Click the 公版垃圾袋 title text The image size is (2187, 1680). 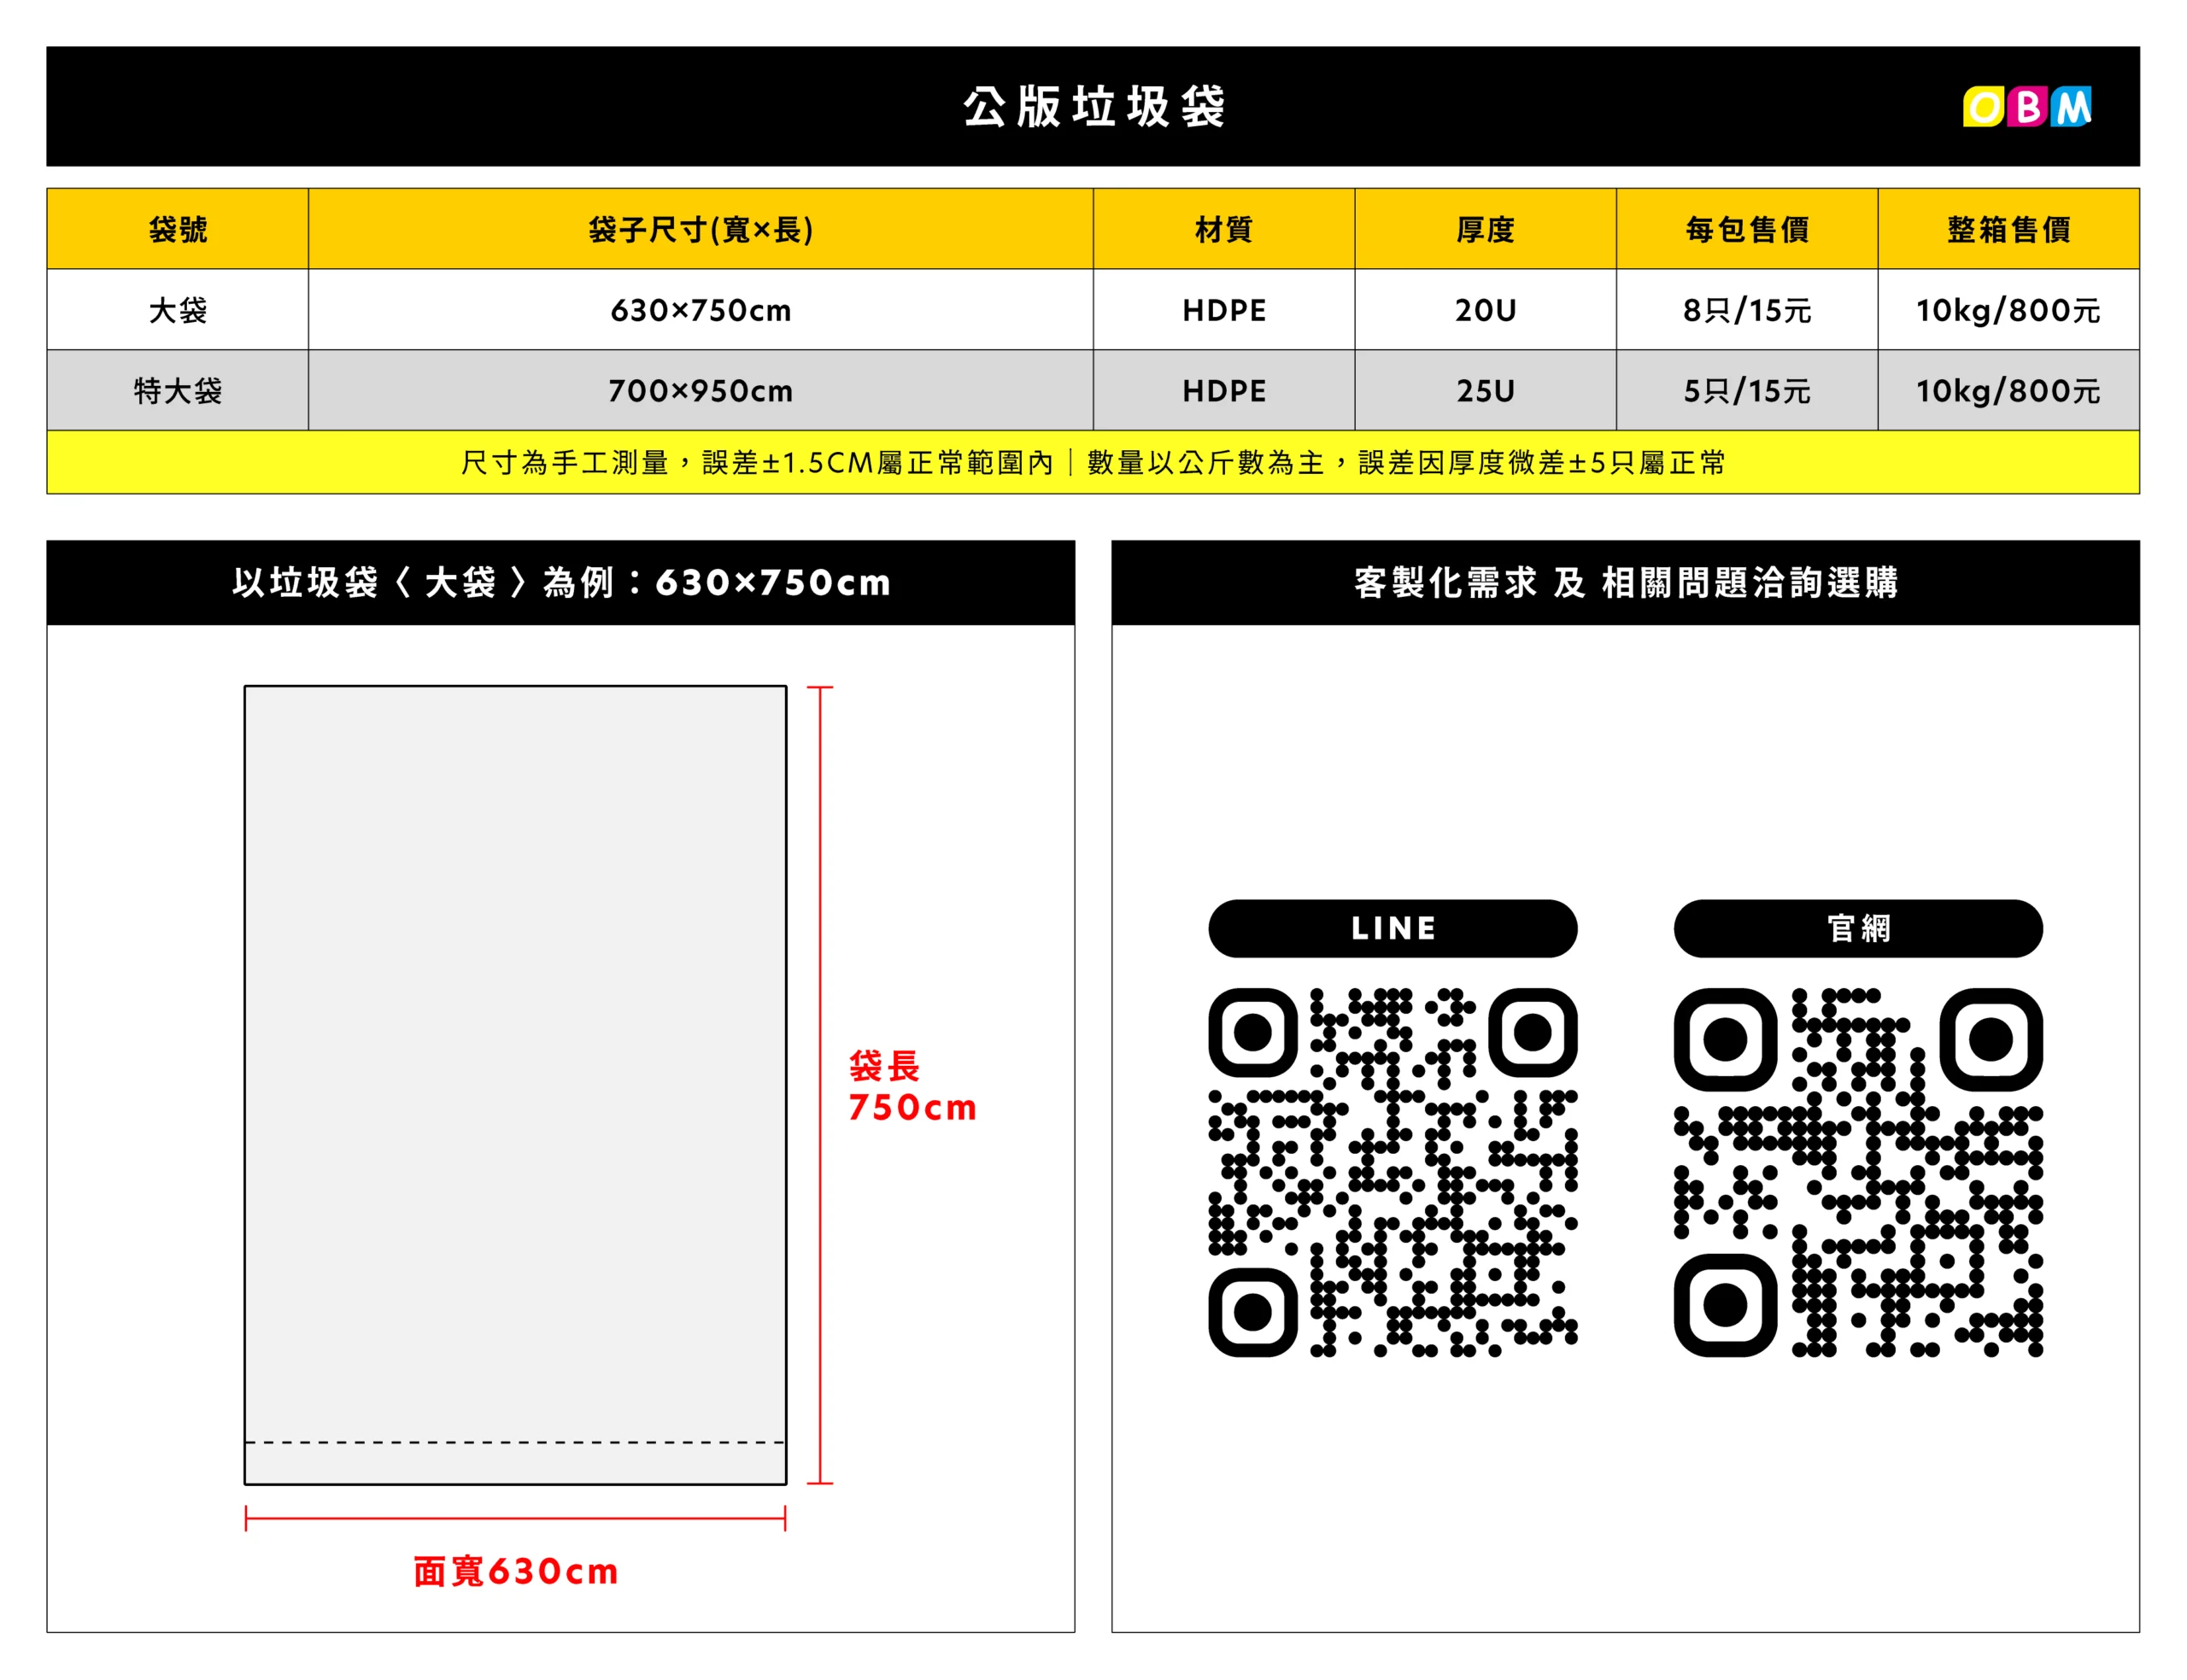click(x=1094, y=106)
